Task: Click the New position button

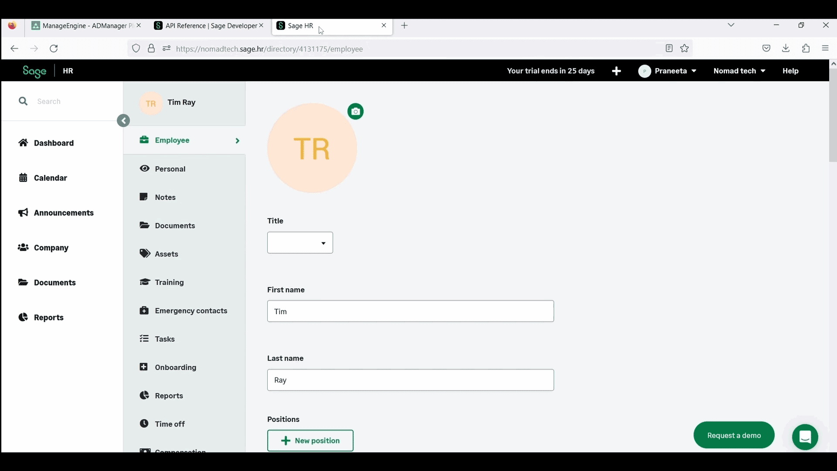Action: pos(310,440)
